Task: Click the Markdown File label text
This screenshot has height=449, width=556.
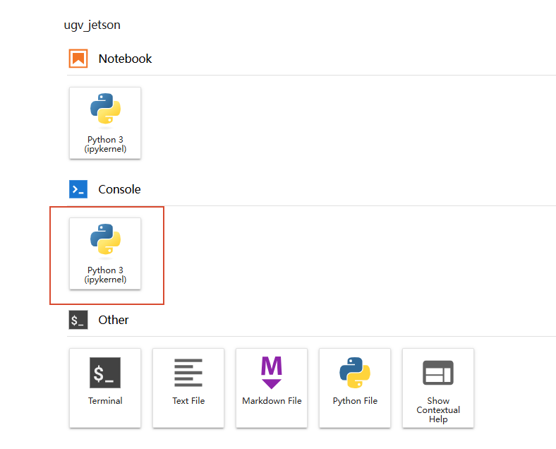Action: pos(272,401)
